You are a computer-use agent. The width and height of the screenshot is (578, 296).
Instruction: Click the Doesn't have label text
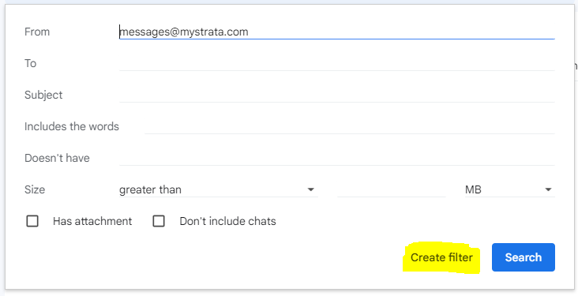click(57, 158)
